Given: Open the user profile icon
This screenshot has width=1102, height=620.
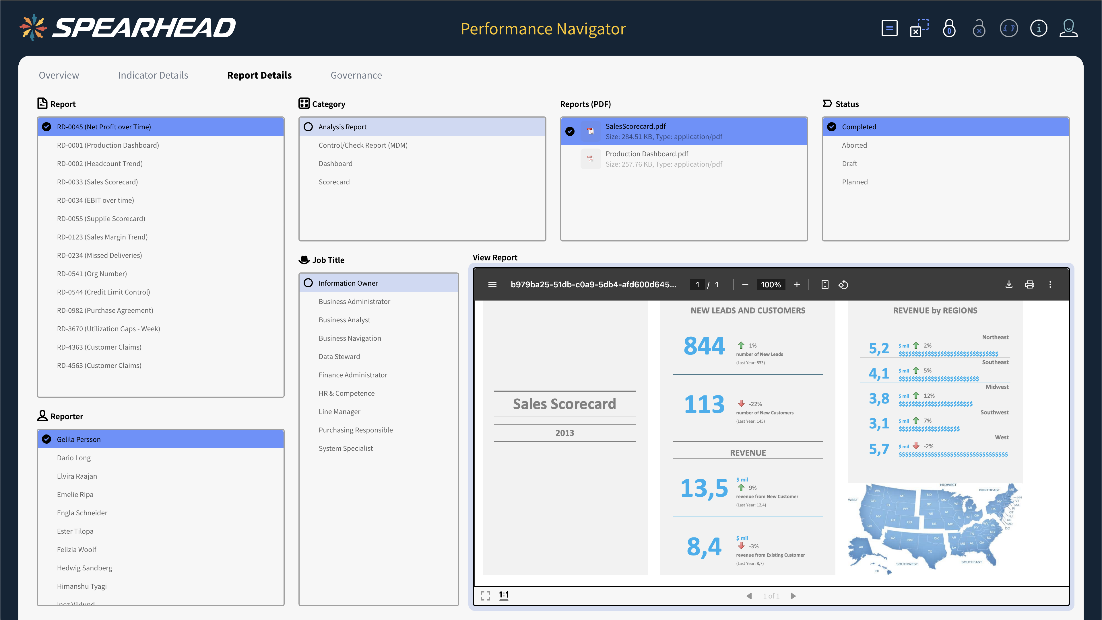Looking at the screenshot, I should pos(1068,29).
